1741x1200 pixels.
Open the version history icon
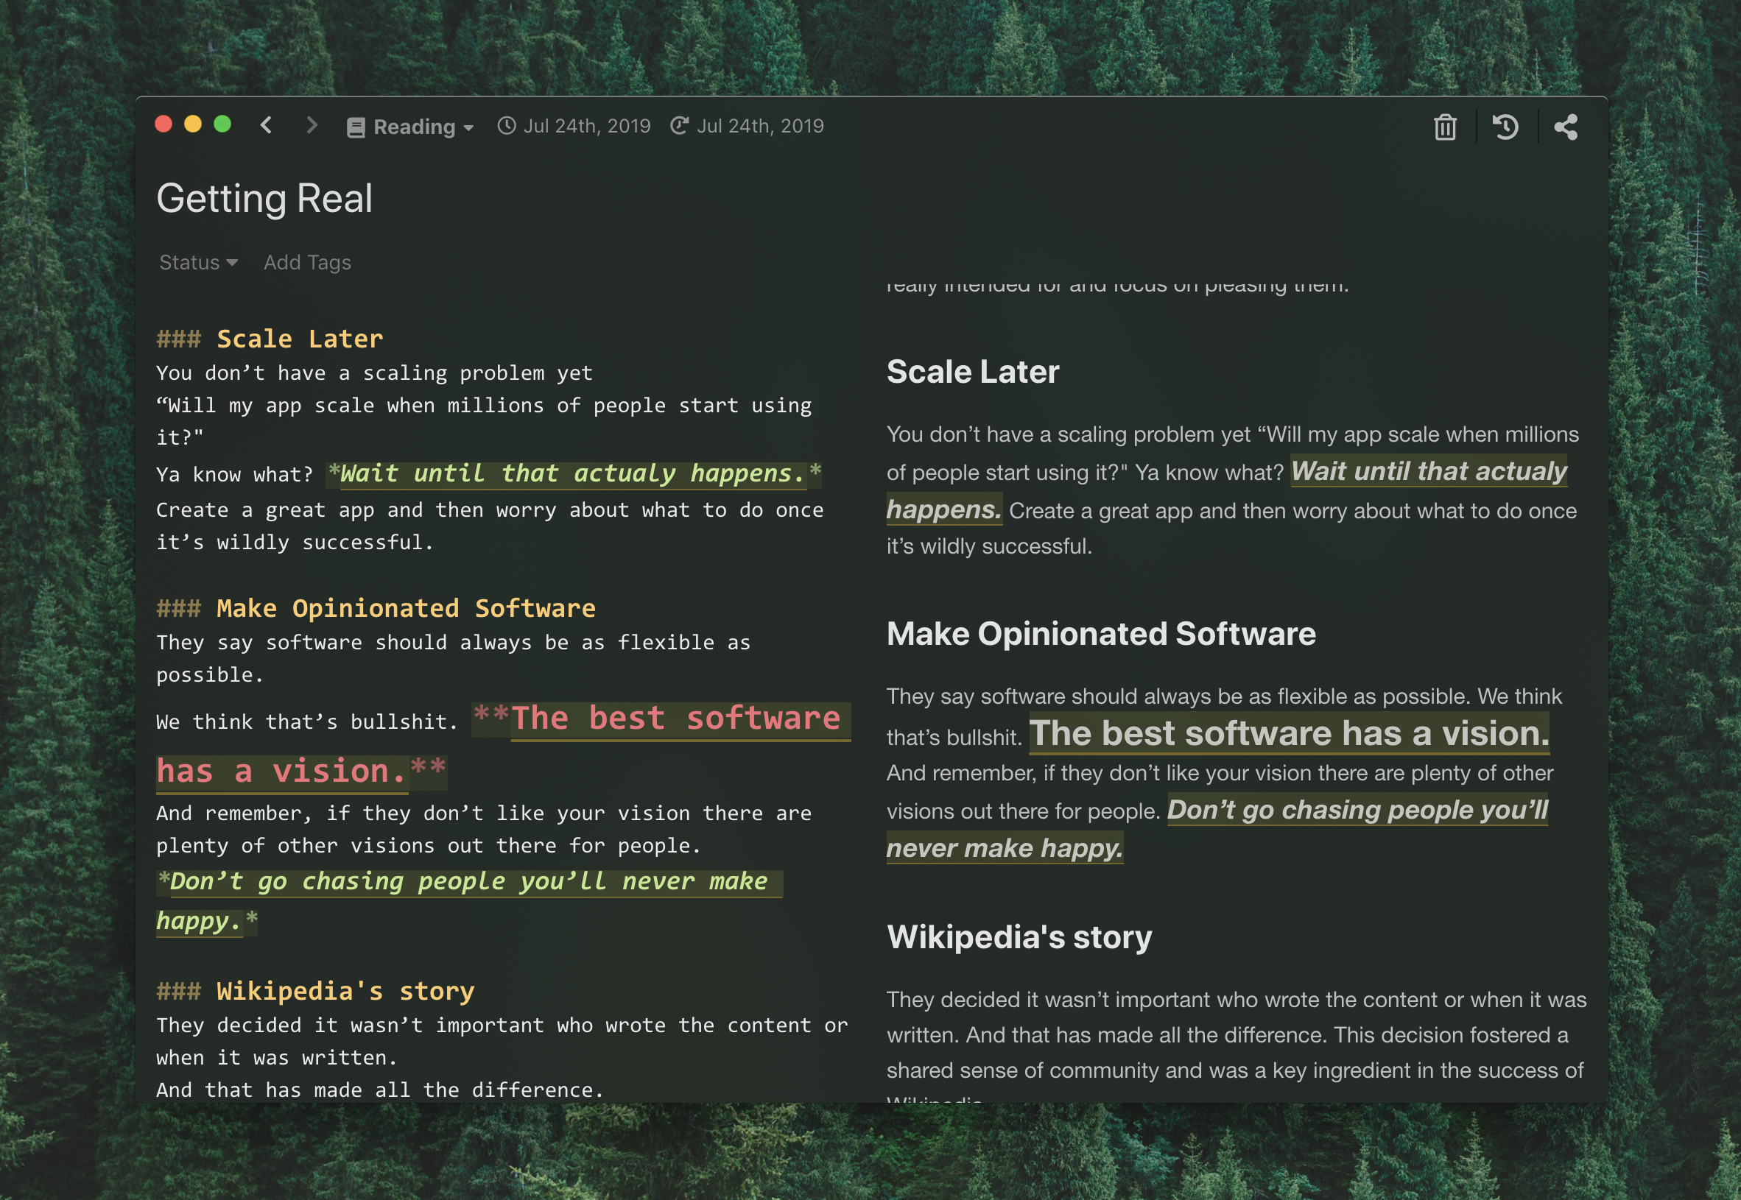pos(1505,127)
